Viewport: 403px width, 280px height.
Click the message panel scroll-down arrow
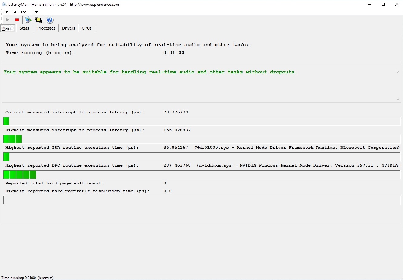click(398, 99)
